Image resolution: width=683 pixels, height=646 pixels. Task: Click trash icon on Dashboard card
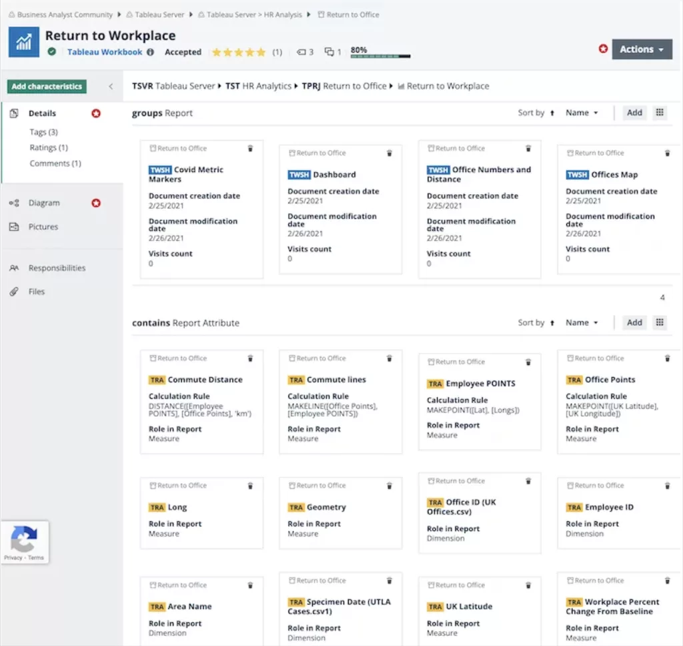click(389, 153)
